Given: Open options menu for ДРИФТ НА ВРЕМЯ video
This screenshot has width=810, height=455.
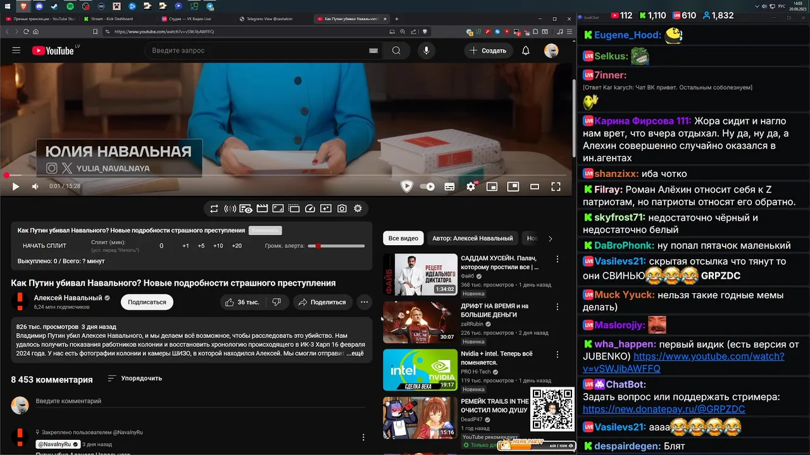Looking at the screenshot, I should pyautogui.click(x=558, y=307).
